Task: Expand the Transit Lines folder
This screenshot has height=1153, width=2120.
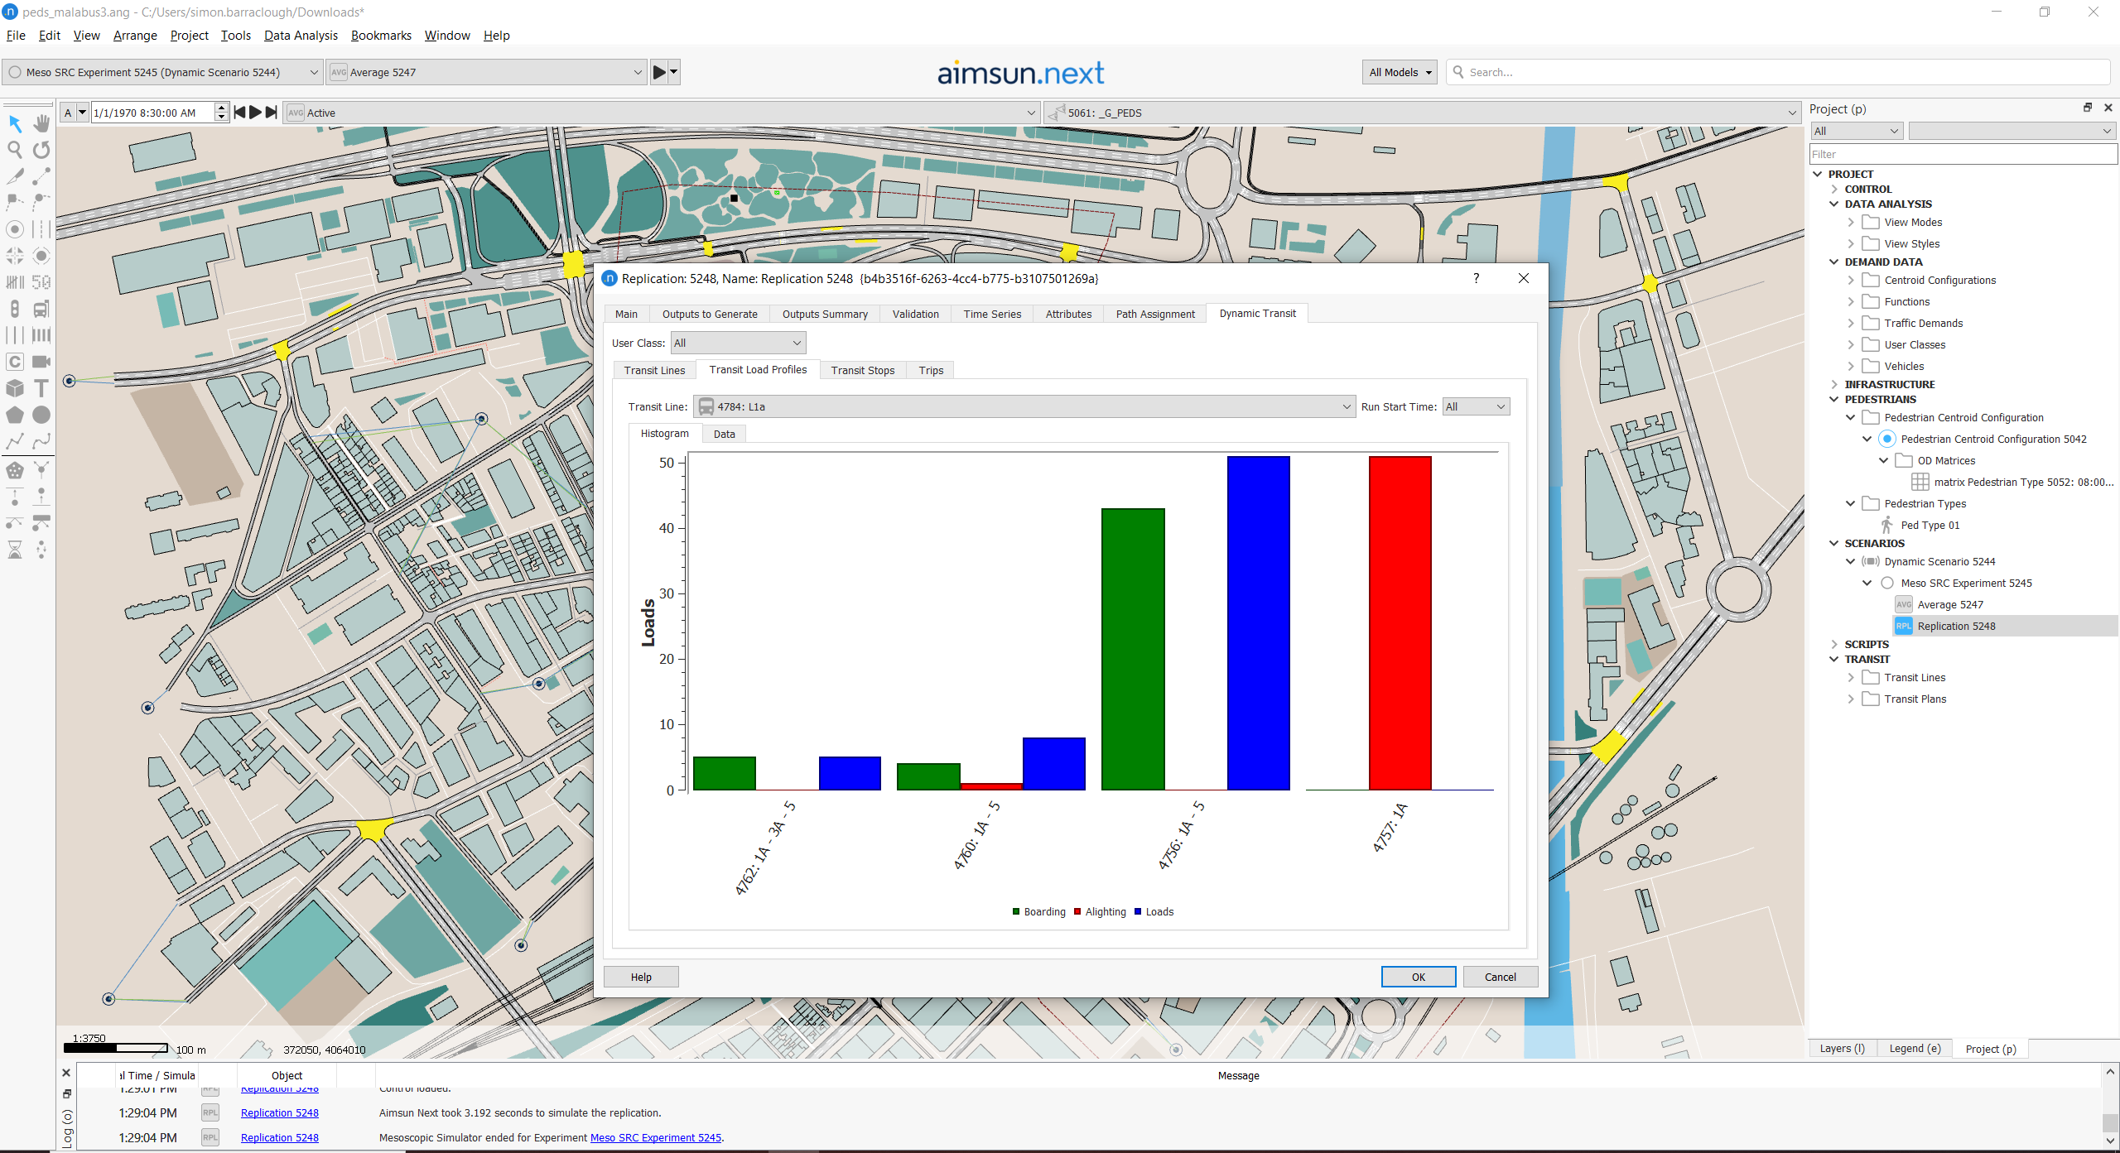Action: [x=1851, y=677]
